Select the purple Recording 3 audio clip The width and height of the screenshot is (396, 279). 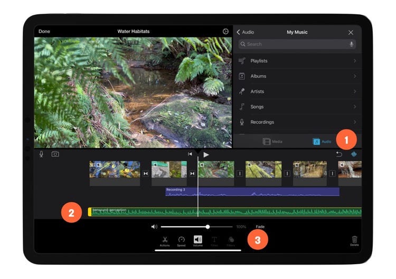252,192
